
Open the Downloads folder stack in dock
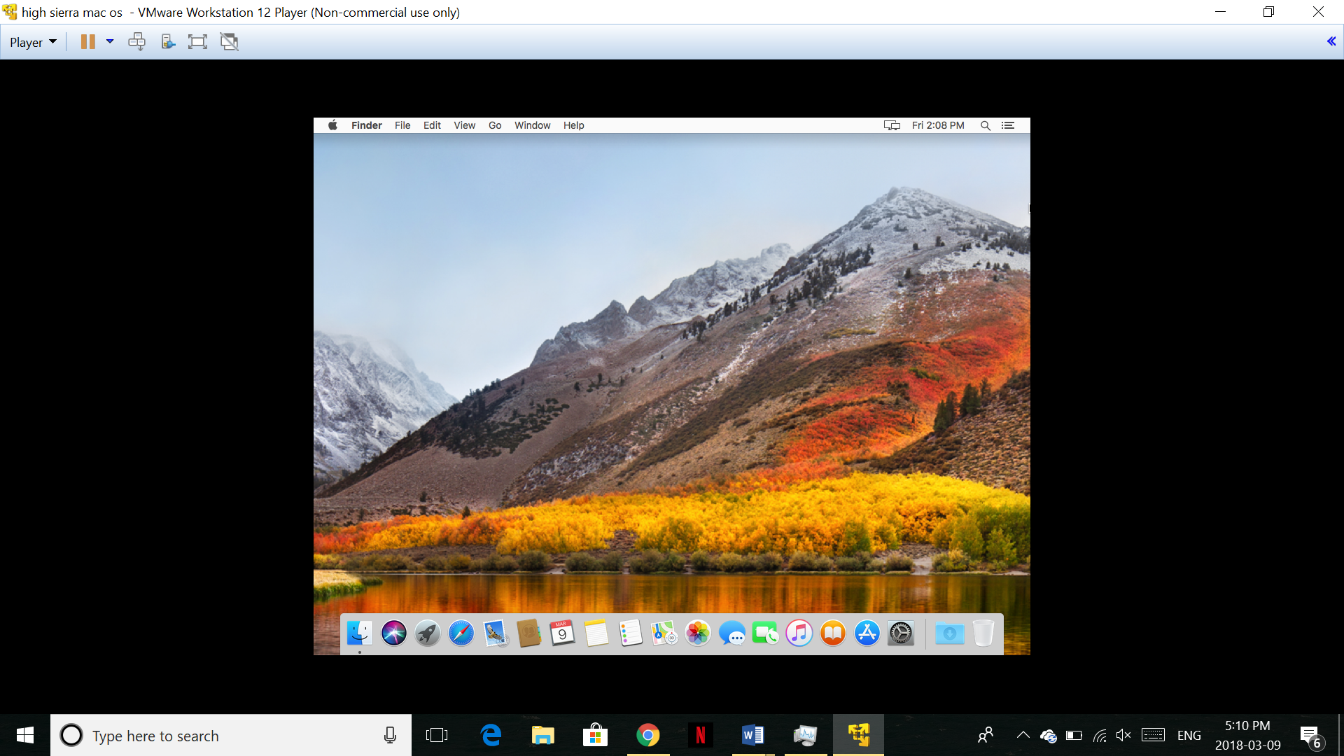(949, 633)
